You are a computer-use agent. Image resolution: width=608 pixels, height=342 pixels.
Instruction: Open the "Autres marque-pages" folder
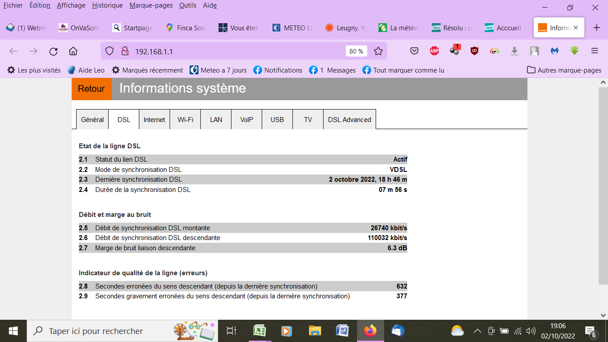coord(564,70)
